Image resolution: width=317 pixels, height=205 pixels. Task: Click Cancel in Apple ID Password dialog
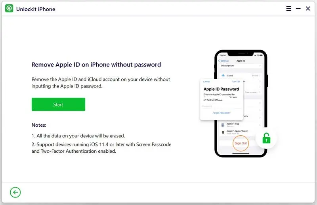coord(206,82)
